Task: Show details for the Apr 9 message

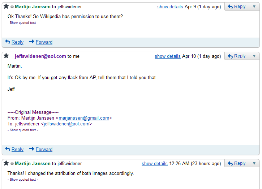Action: 170,7
